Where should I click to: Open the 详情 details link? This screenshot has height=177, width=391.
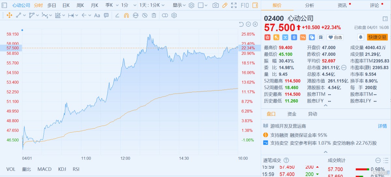382,126
